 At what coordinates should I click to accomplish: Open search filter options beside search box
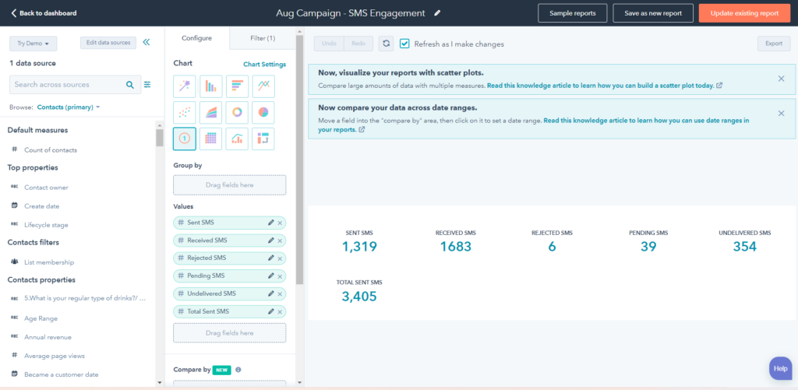[147, 84]
